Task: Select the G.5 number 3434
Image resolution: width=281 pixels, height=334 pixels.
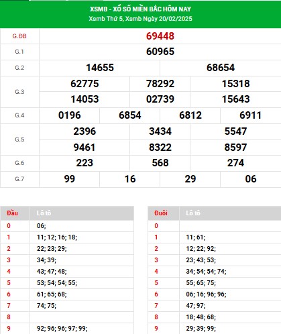Action: click(160, 131)
